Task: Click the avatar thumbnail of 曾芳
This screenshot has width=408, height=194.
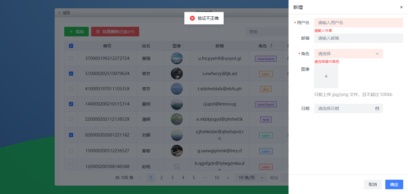Action: [177, 74]
